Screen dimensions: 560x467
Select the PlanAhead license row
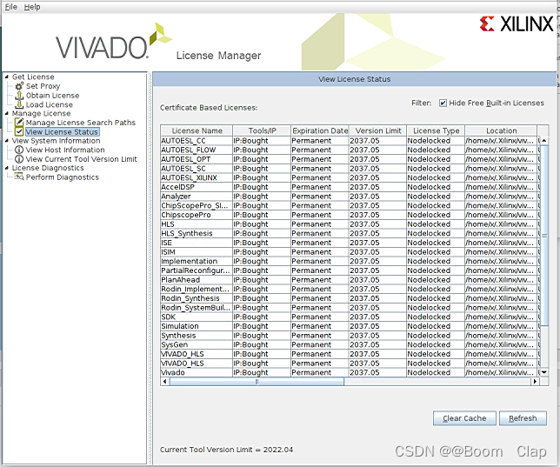pyautogui.click(x=349, y=280)
